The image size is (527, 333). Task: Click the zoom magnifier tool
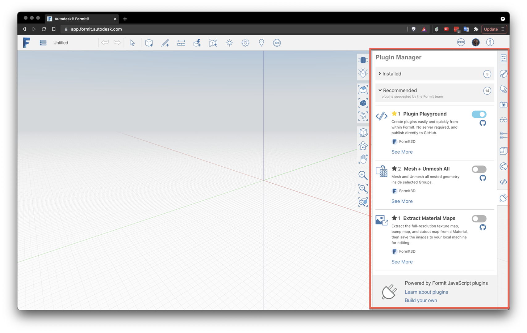point(363,175)
